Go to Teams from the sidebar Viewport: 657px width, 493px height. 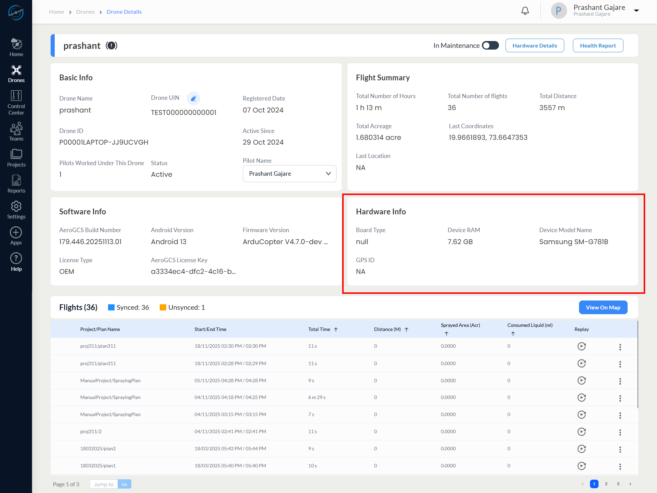(x=16, y=132)
